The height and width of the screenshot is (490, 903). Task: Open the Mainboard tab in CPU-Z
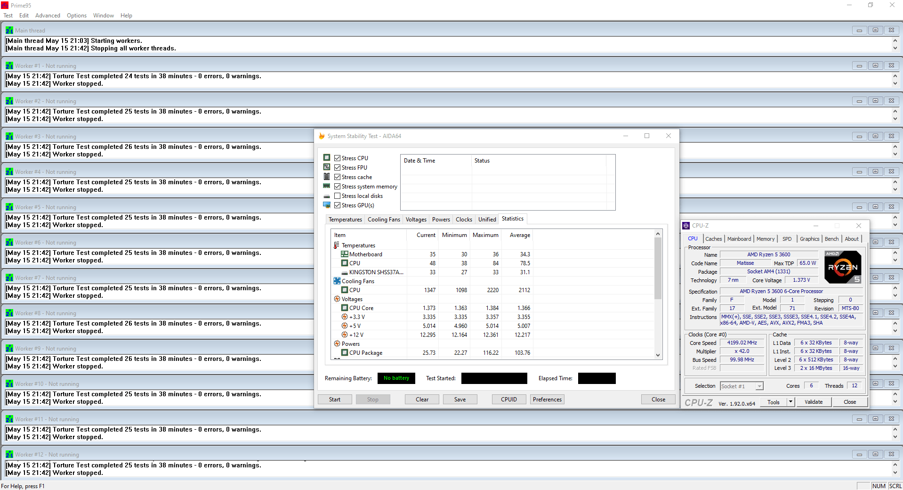point(739,239)
